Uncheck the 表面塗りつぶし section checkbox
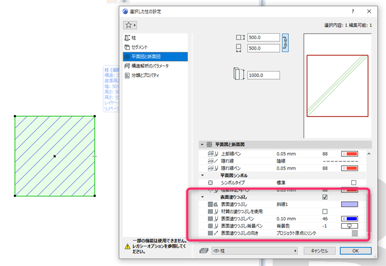 pos(325,197)
